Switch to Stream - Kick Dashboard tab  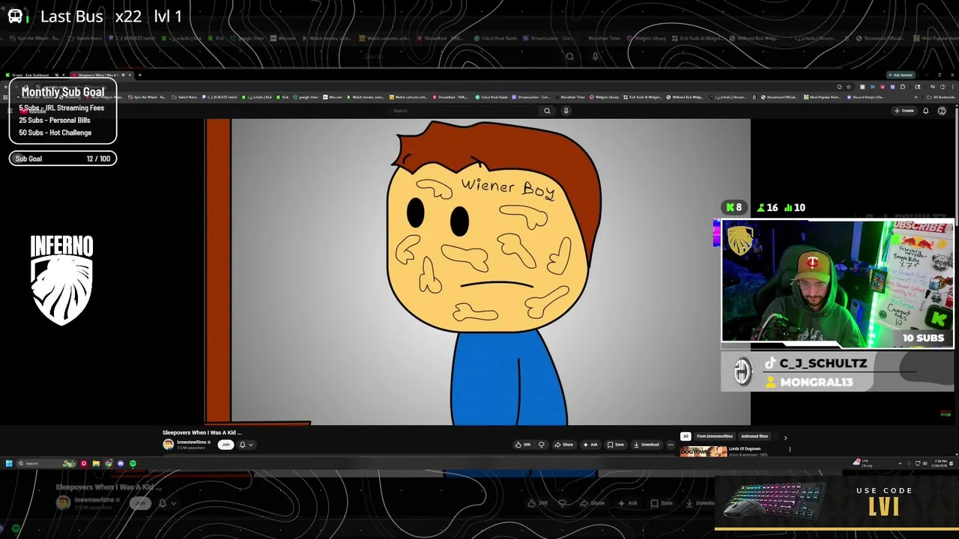(34, 75)
